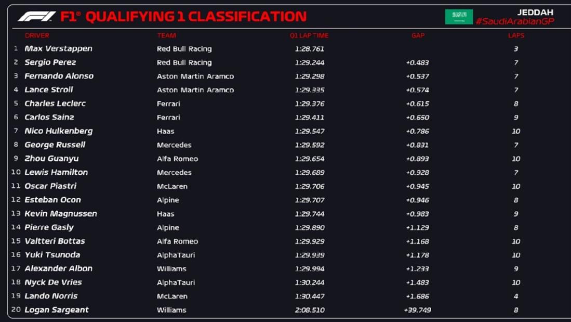
Task: Click the JEDDAH location label
Action: tap(535, 12)
